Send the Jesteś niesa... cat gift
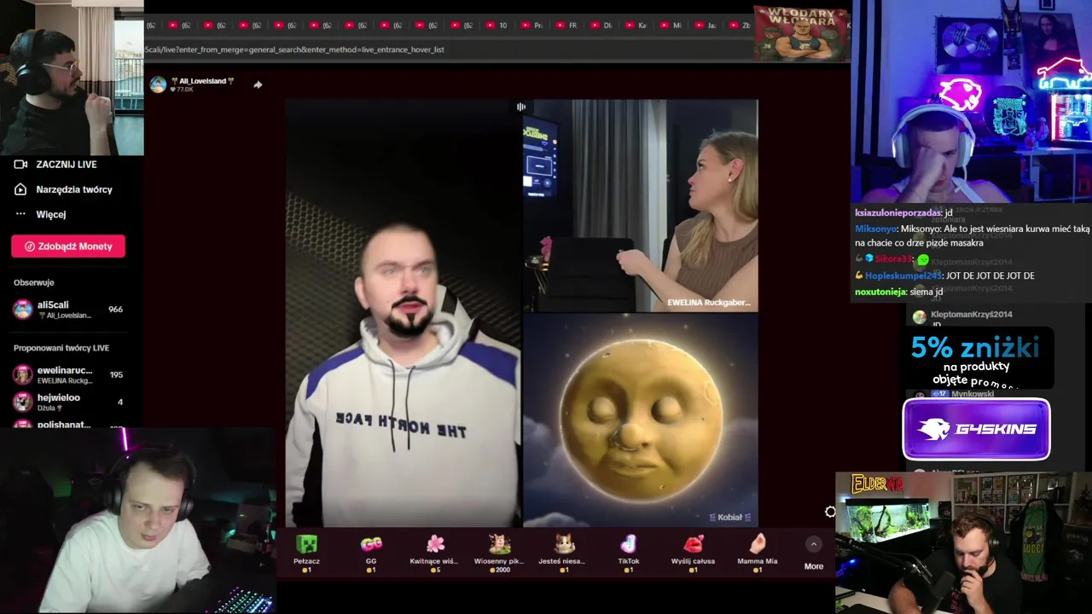1092x614 pixels. [564, 544]
